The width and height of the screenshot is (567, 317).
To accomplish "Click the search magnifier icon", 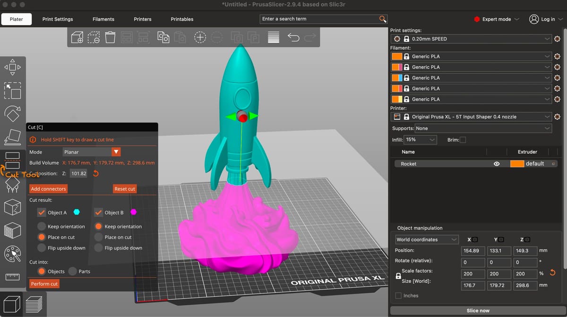I will [383, 19].
